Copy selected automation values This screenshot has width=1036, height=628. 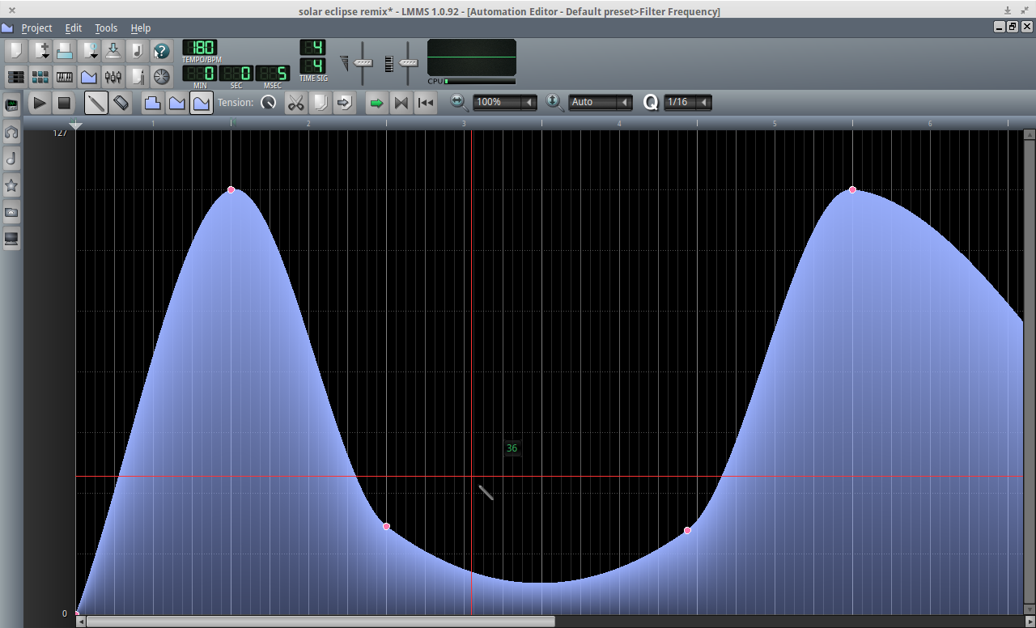click(321, 103)
